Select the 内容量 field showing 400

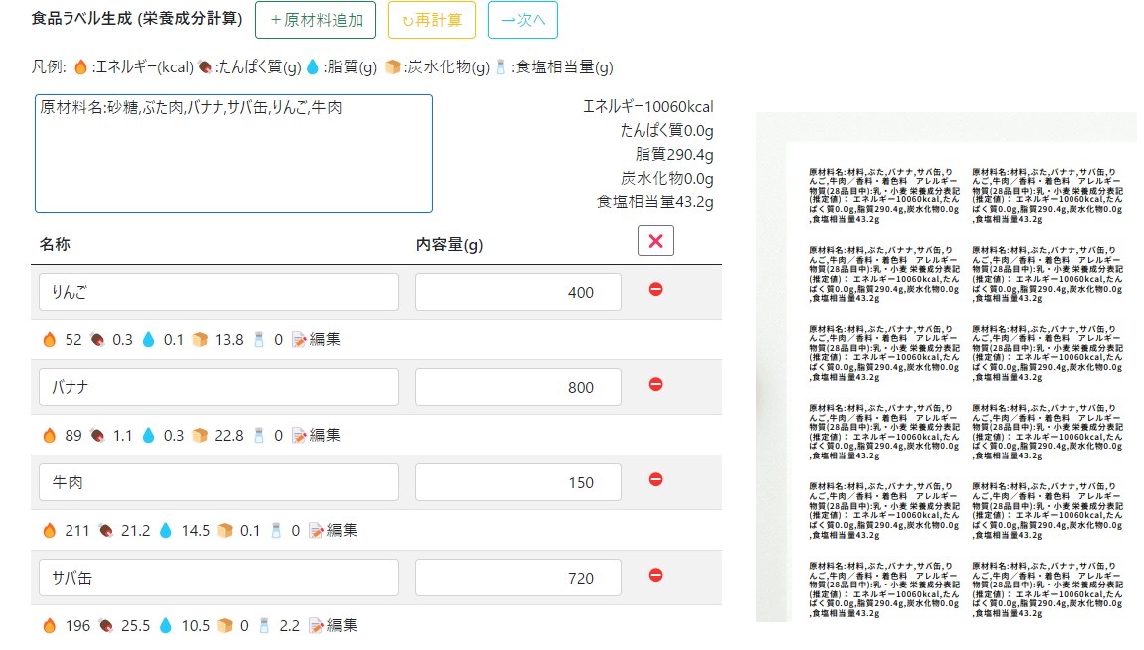pos(517,291)
